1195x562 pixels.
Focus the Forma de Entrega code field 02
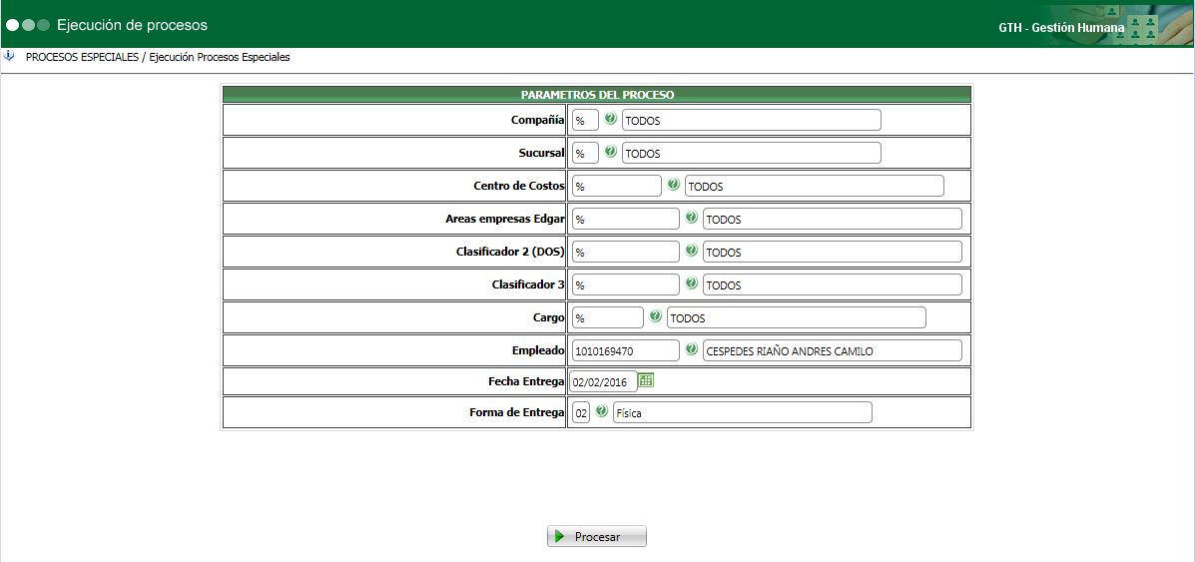point(581,412)
